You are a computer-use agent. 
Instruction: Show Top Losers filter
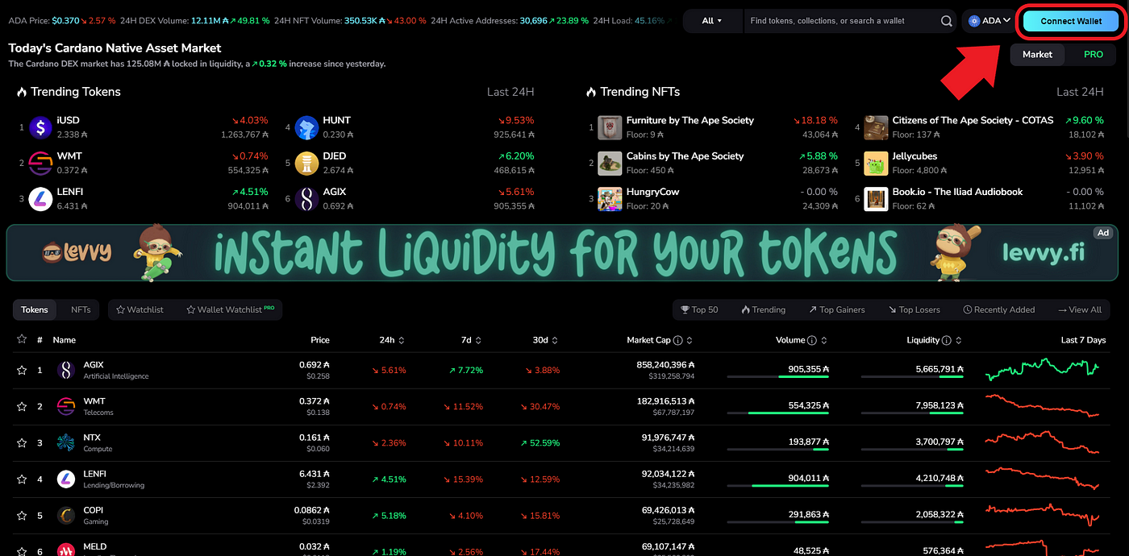914,309
